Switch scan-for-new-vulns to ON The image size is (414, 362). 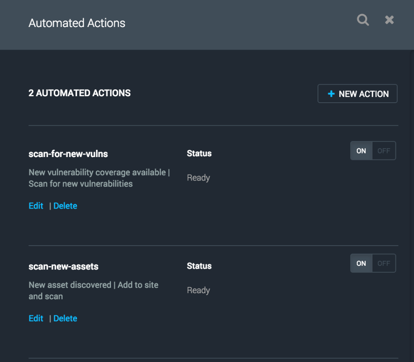(361, 151)
